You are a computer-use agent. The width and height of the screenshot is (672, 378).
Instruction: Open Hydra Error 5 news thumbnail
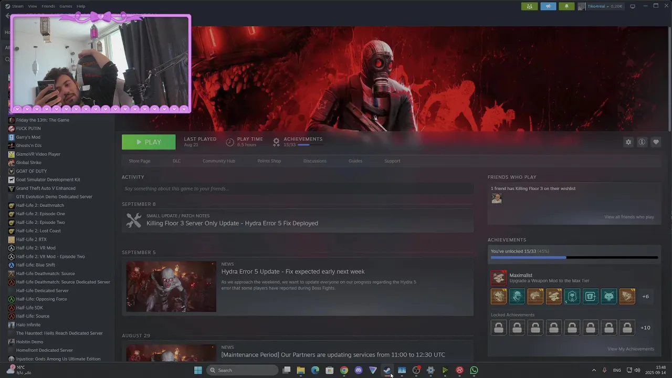pos(171,287)
